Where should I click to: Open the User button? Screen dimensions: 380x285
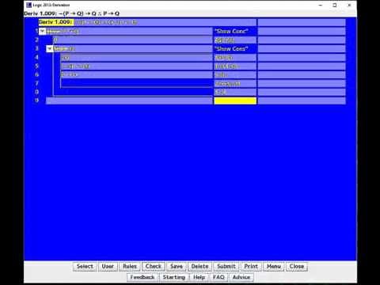108,266
